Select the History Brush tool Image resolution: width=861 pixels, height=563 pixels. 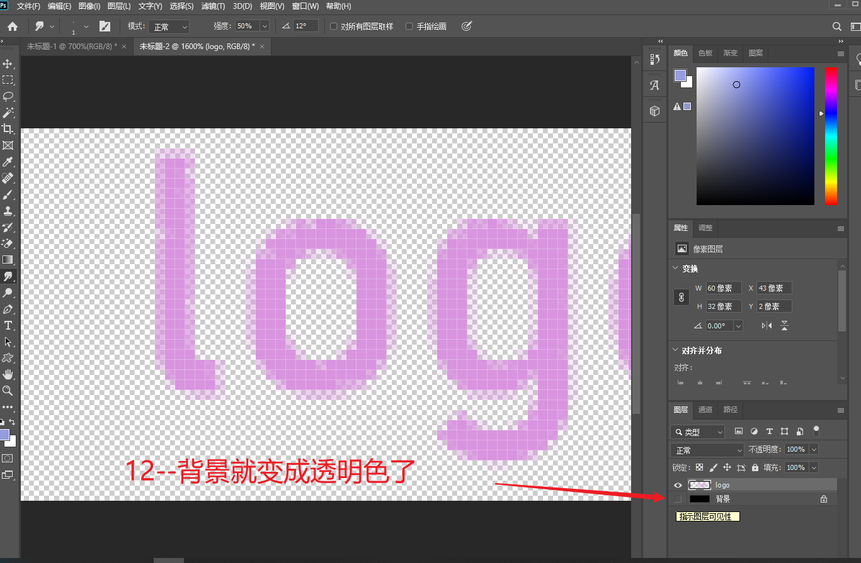[8, 227]
